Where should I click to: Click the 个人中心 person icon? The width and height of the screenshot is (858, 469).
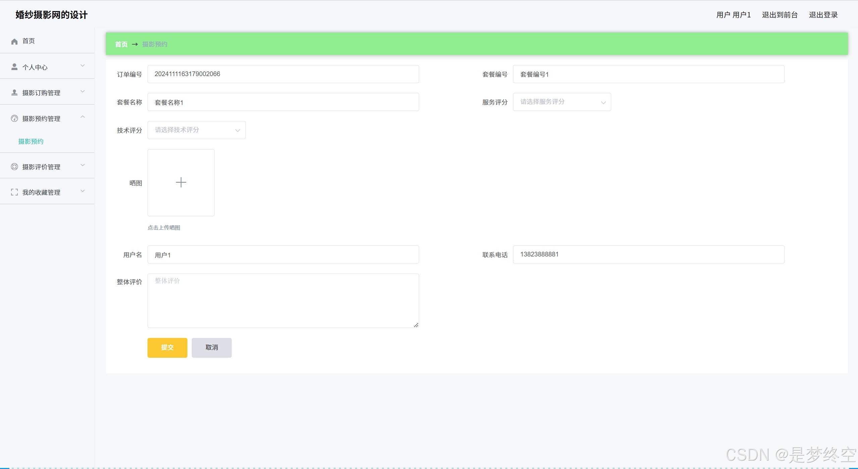(14, 67)
